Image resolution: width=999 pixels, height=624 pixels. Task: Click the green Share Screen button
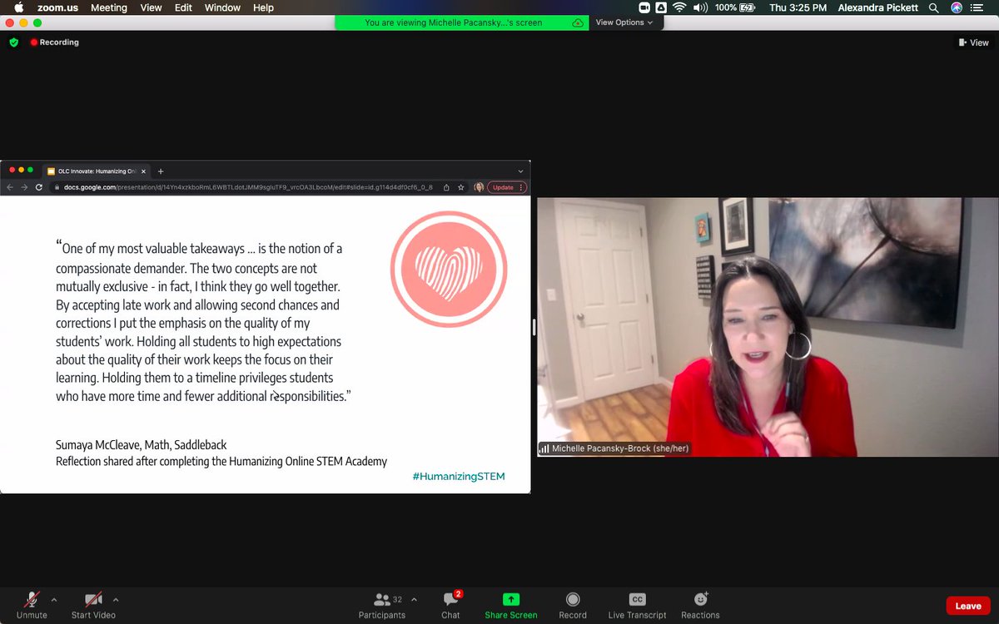[x=511, y=605]
